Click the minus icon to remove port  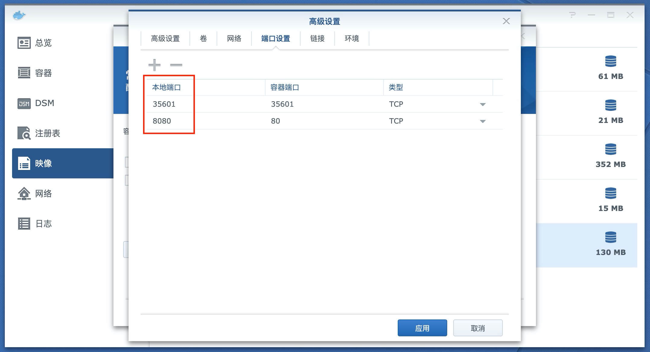[176, 65]
